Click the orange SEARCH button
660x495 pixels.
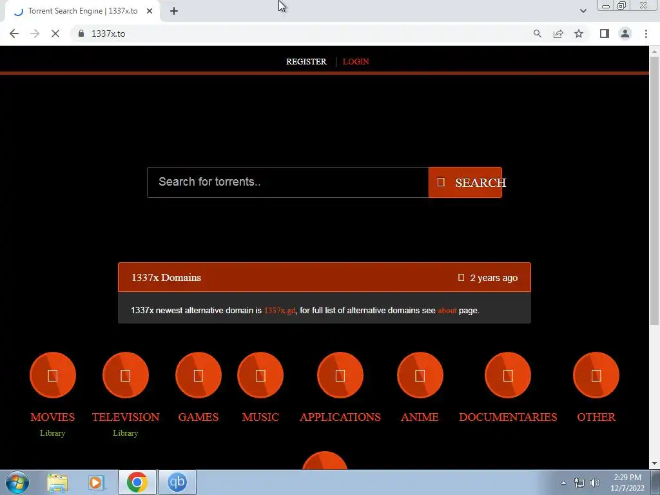point(465,182)
